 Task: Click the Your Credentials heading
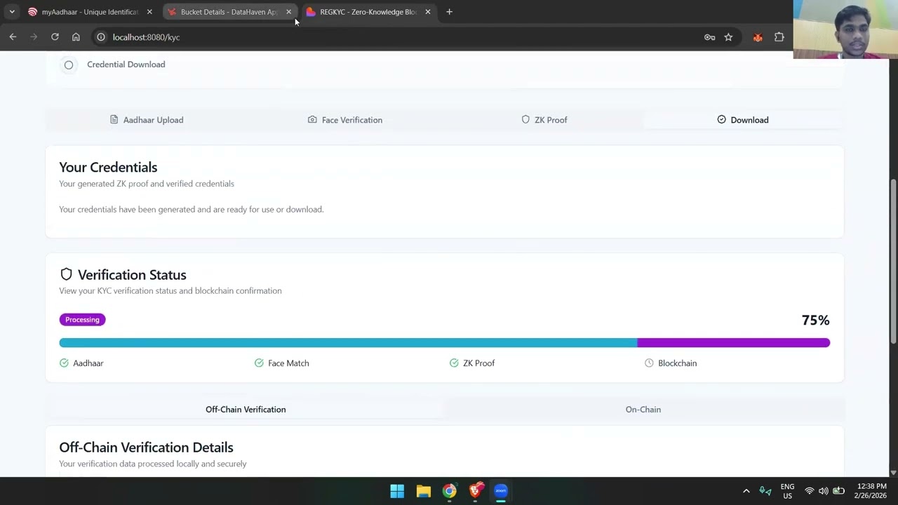point(108,167)
